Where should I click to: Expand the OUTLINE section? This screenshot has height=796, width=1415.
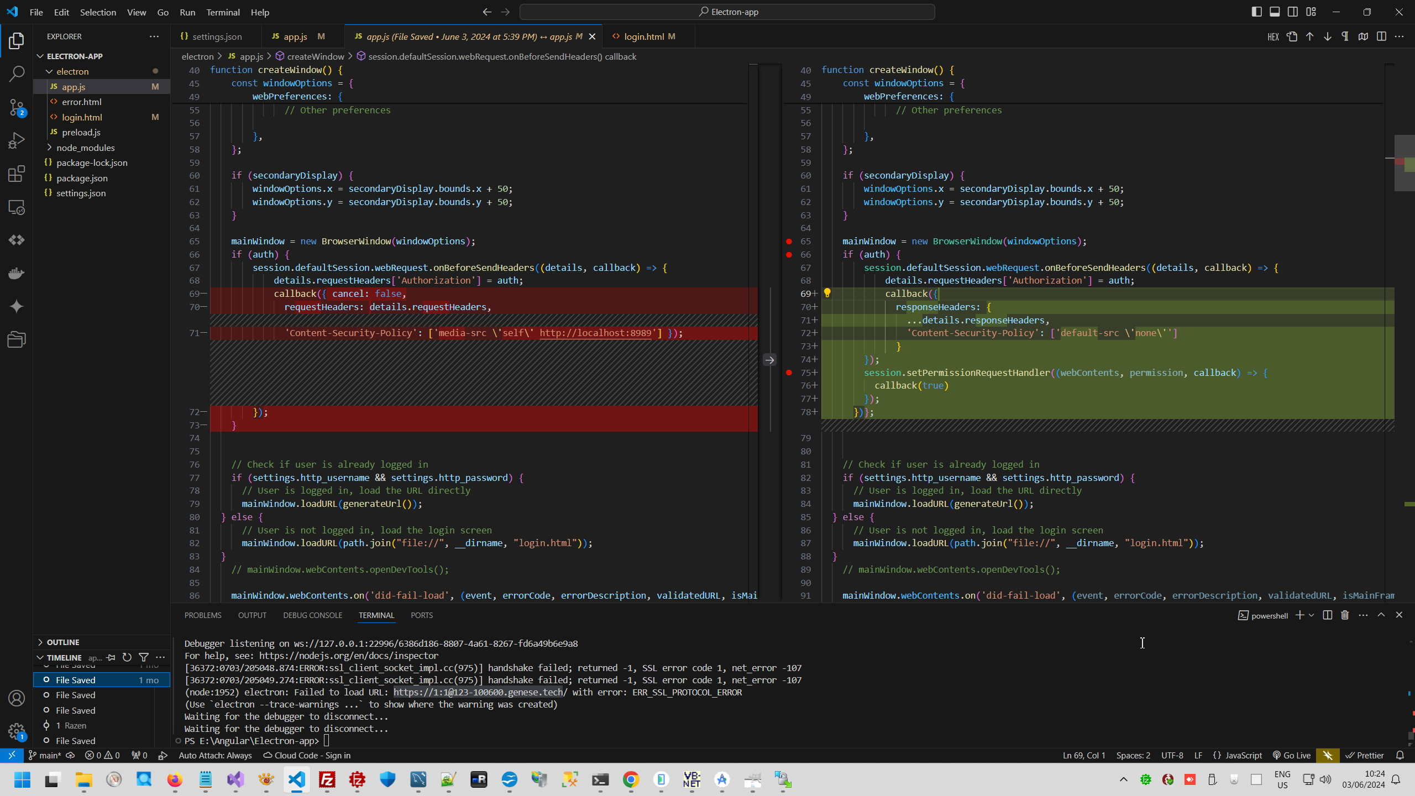[x=63, y=642]
